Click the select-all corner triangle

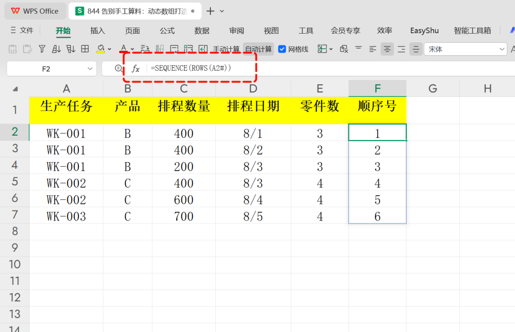click(x=15, y=89)
